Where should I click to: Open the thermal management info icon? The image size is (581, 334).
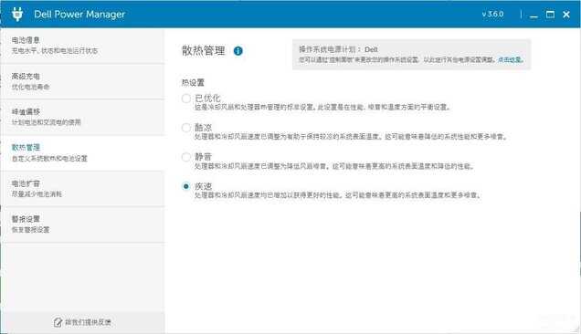tap(238, 51)
